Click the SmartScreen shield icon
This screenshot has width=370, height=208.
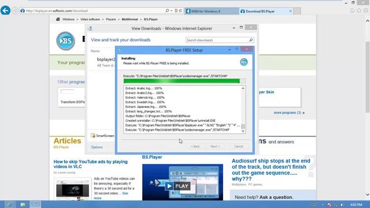tap(93, 136)
